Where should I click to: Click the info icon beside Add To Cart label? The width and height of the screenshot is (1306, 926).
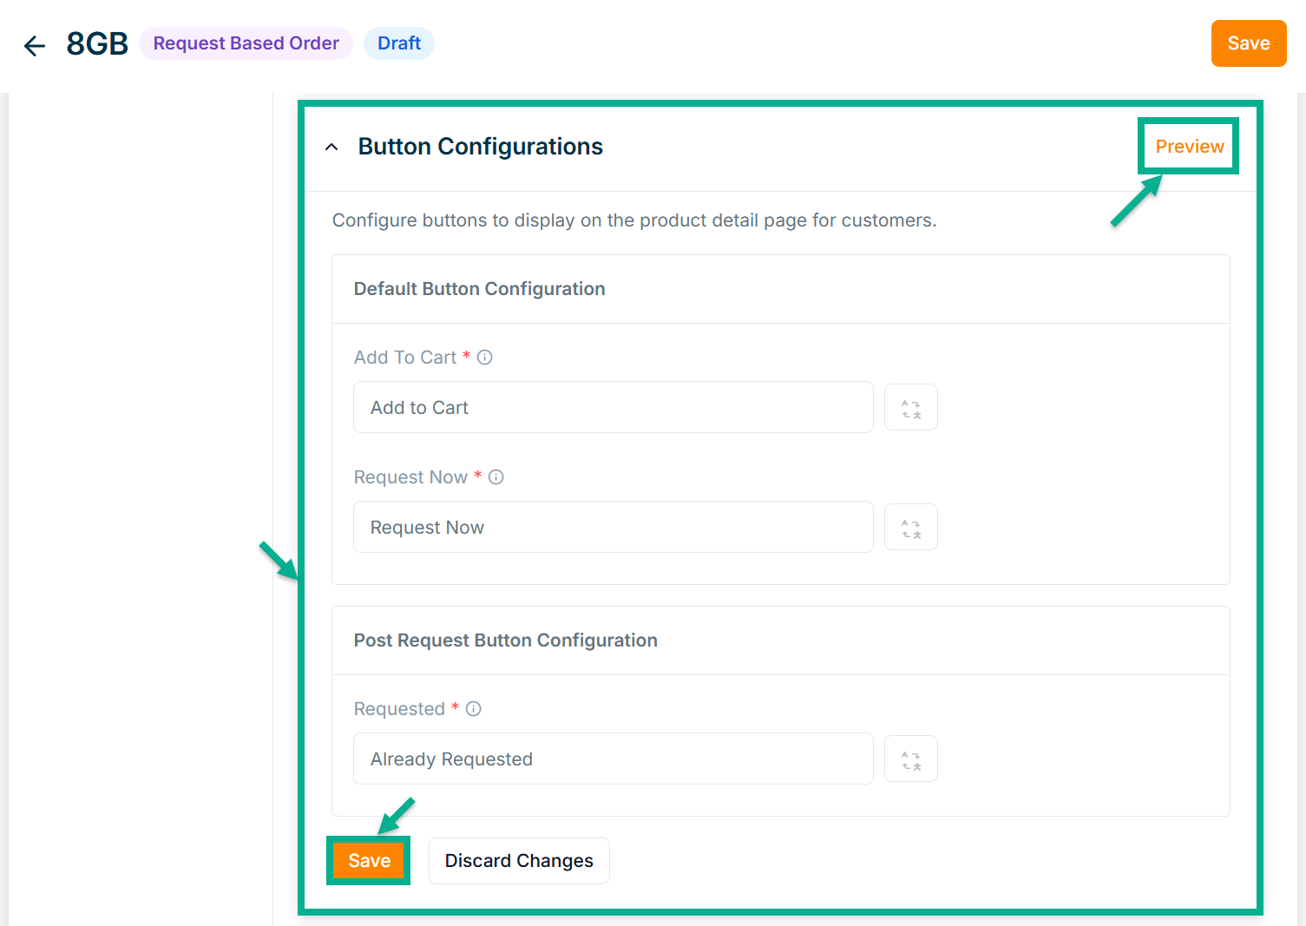(x=485, y=358)
